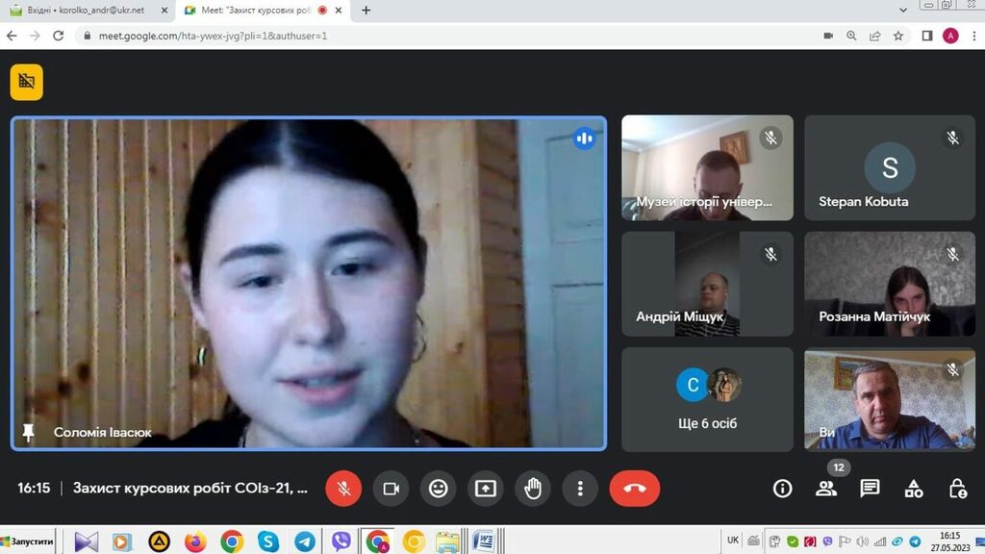Open the three-dot more options menu
Viewport: 985px width, 554px height.
(580, 489)
